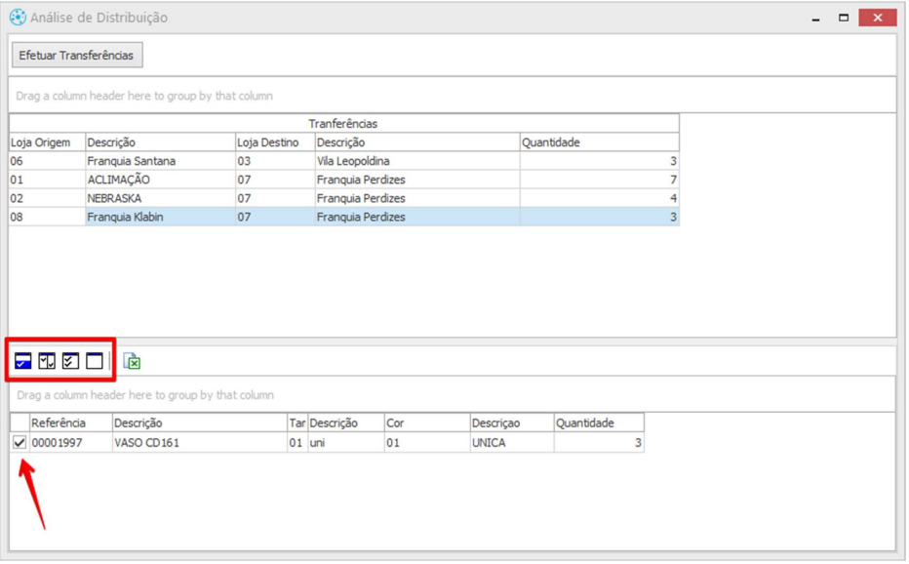The height and width of the screenshot is (564, 909).
Task: Click origin code 01 in the ACLIMAÇÃO row
Action: click(x=47, y=180)
